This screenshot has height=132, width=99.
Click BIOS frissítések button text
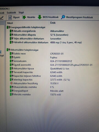(x=51, y=17)
